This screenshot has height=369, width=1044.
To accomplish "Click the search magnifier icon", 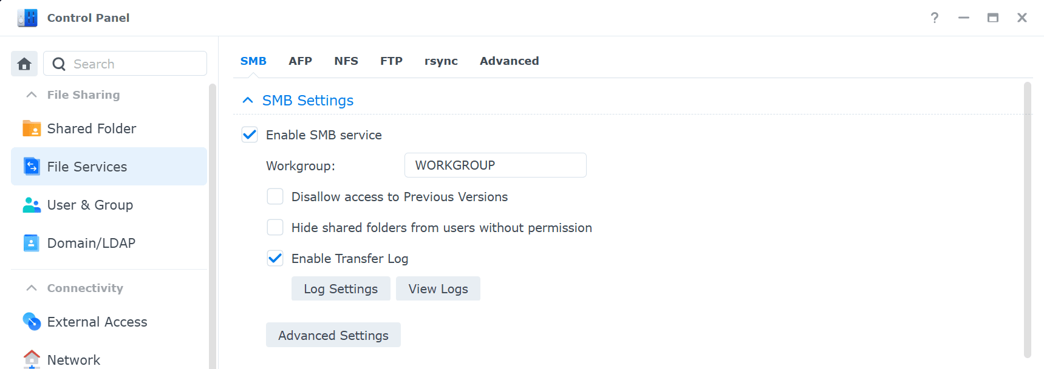I will 59,64.
